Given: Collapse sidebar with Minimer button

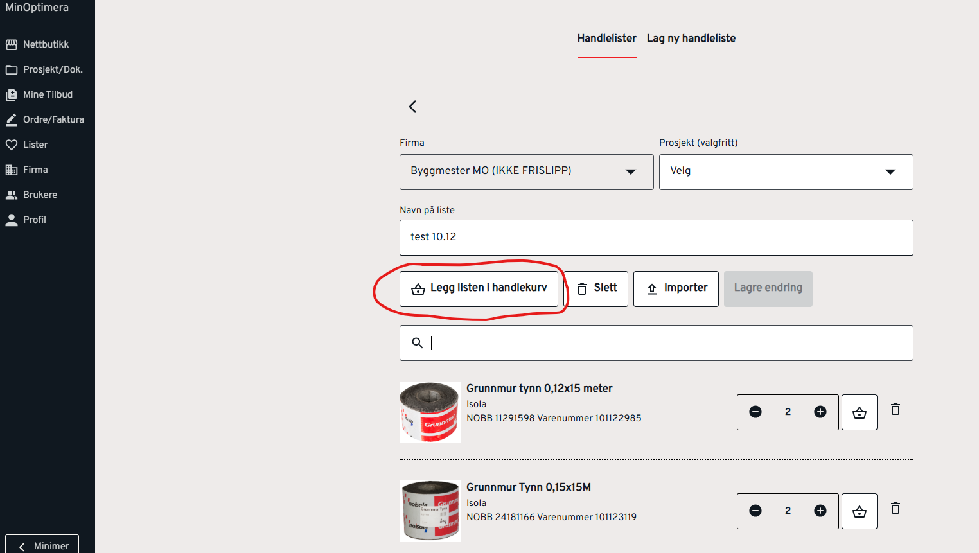Looking at the screenshot, I should click(42, 545).
